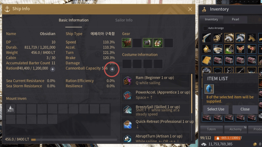Click the cannon gear slot icon

tap(148, 43)
